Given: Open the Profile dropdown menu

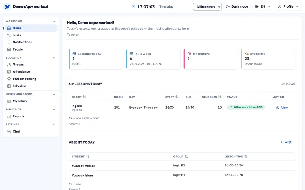Looking at the screenshot, I should pos(288,6).
